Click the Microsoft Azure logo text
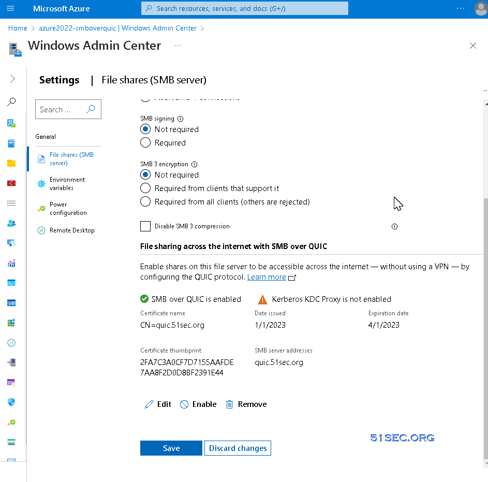488x482 pixels. (61, 8)
